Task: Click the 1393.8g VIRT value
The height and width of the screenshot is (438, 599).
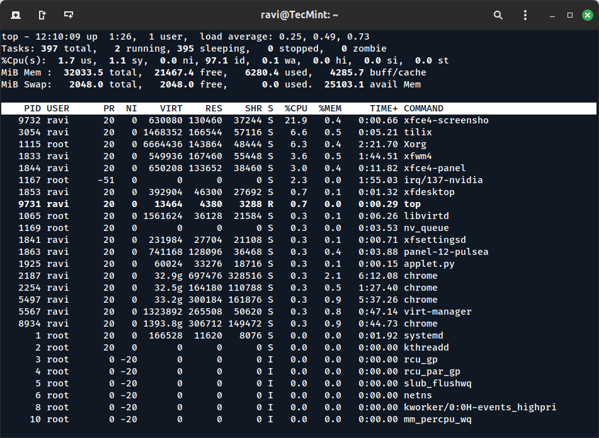Action: [x=163, y=323]
